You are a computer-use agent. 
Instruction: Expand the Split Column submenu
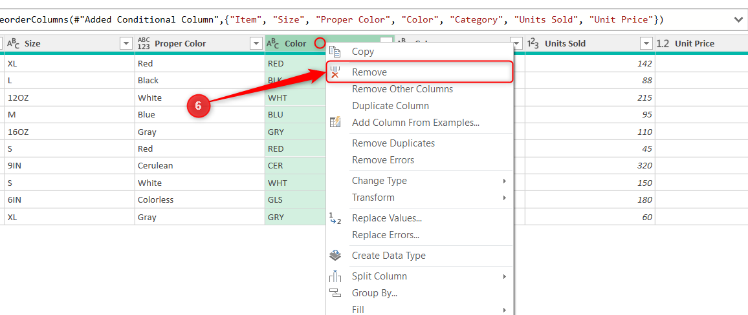point(504,276)
